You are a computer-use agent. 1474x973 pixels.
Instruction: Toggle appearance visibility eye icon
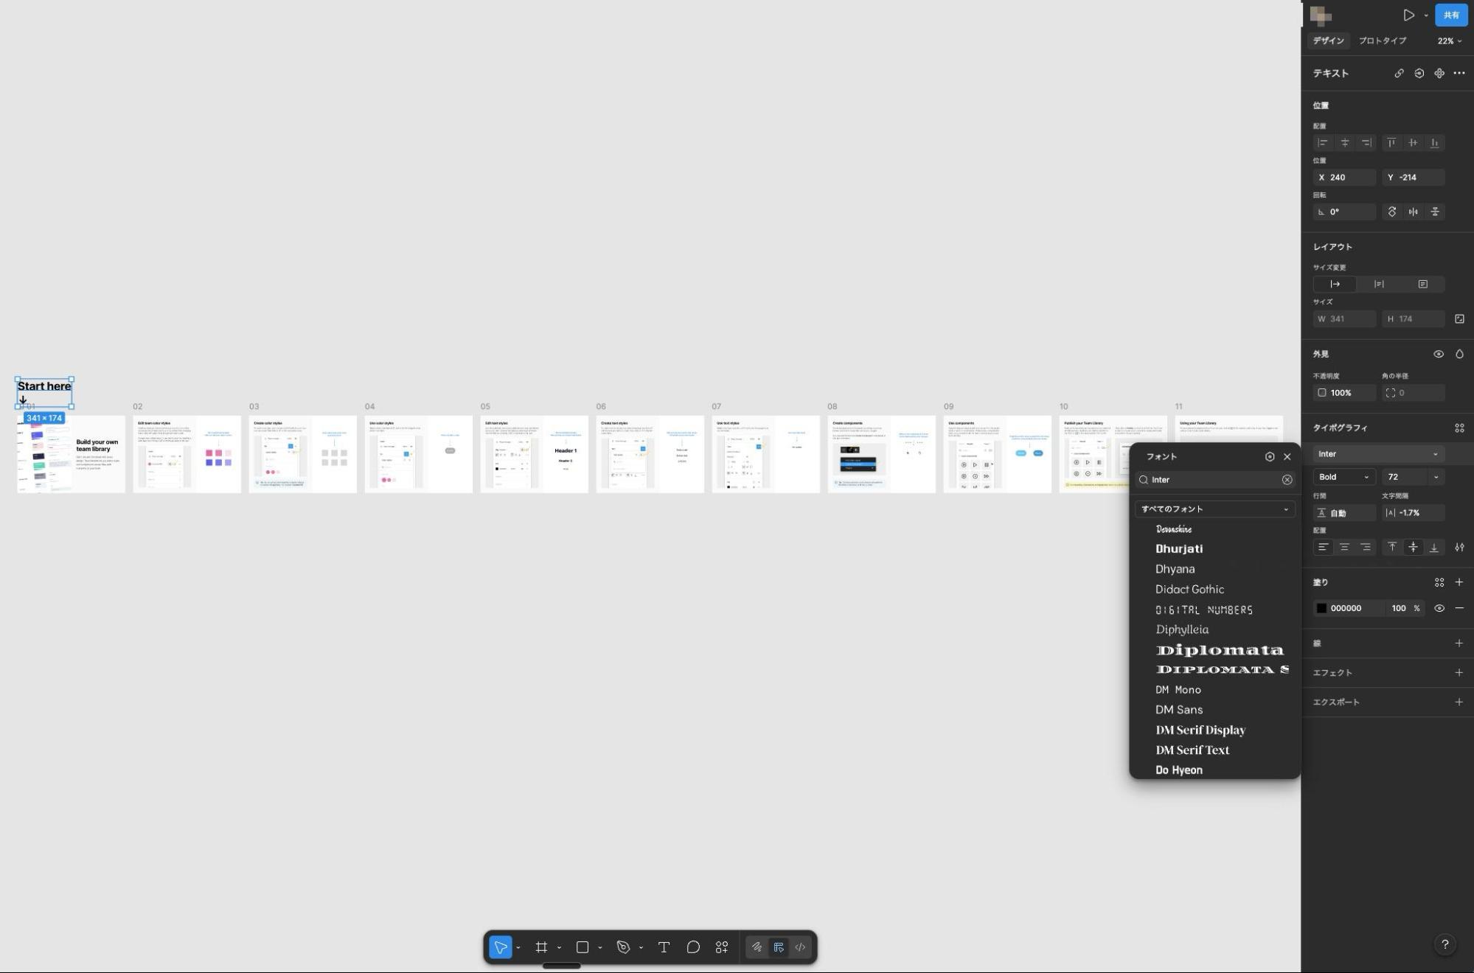pyautogui.click(x=1438, y=354)
